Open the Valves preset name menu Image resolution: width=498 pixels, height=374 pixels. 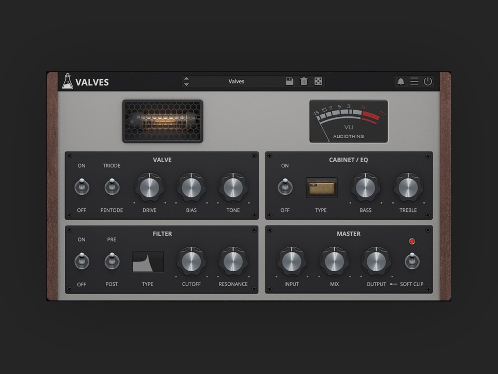tap(237, 82)
